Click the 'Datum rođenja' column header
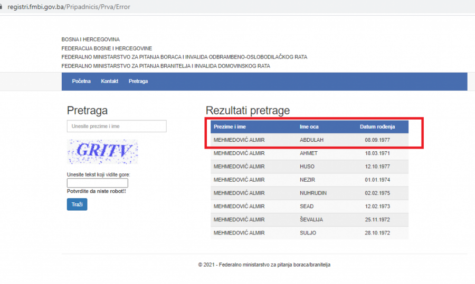This screenshot has height=284, width=475. tap(377, 127)
